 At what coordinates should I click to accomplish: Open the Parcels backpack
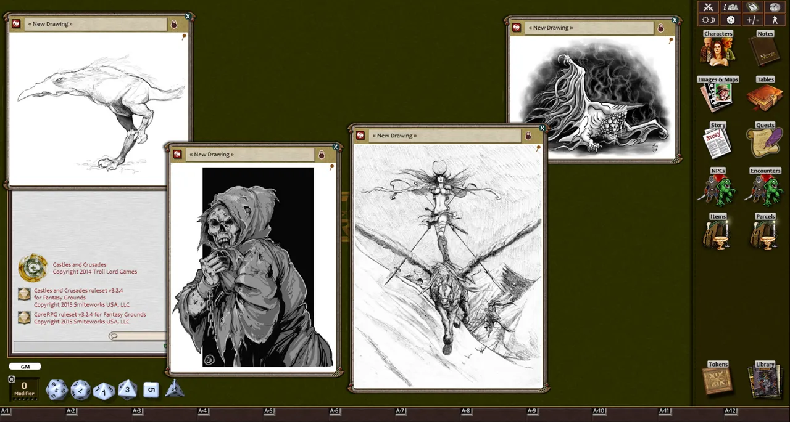pyautogui.click(x=765, y=232)
